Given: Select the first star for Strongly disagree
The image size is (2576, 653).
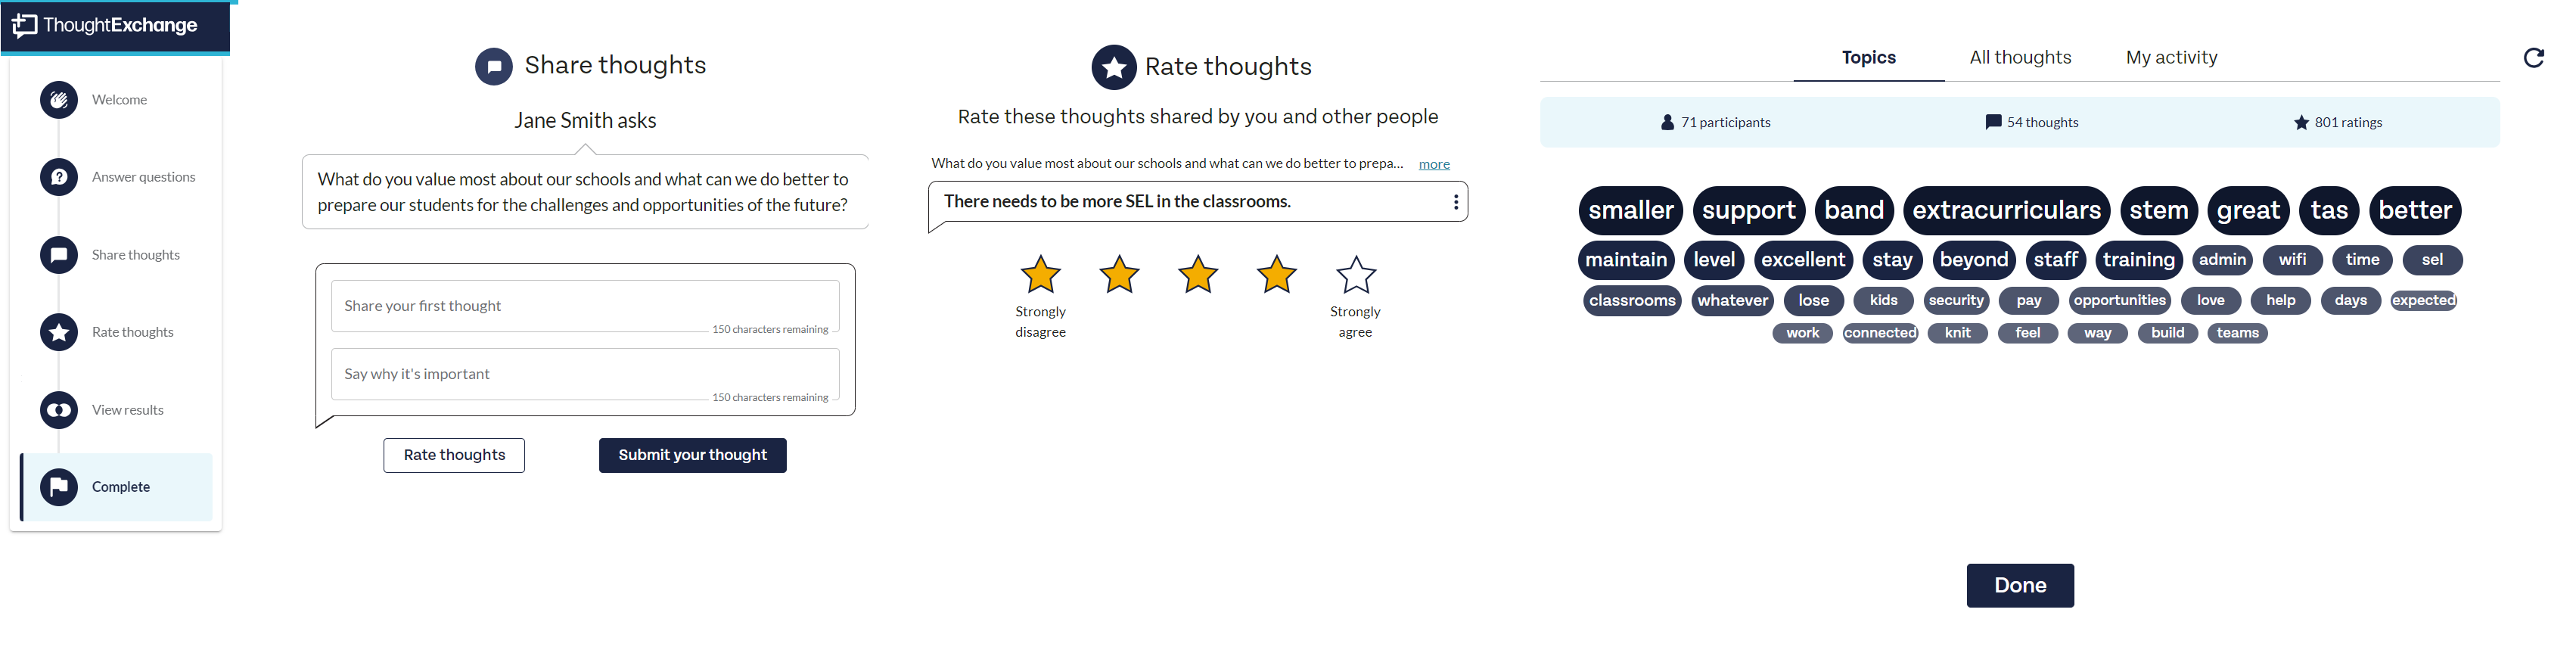Looking at the screenshot, I should click(1040, 275).
